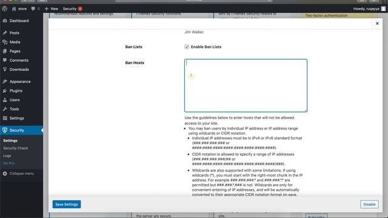Open the Media menu item
Viewport: 388px width, 218px height.
pyautogui.click(x=15, y=42)
